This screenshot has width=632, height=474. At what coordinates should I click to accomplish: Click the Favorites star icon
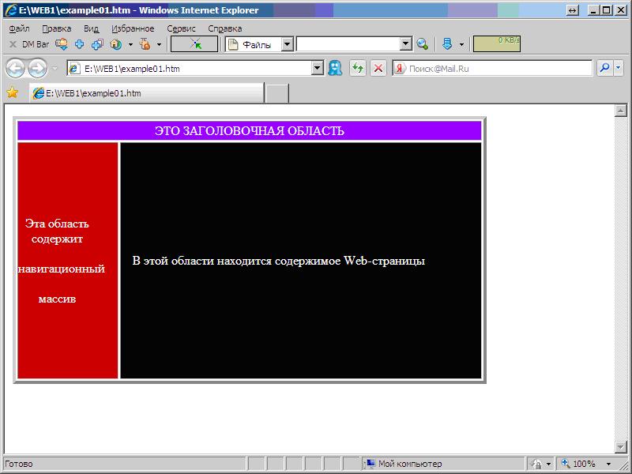pyautogui.click(x=13, y=93)
